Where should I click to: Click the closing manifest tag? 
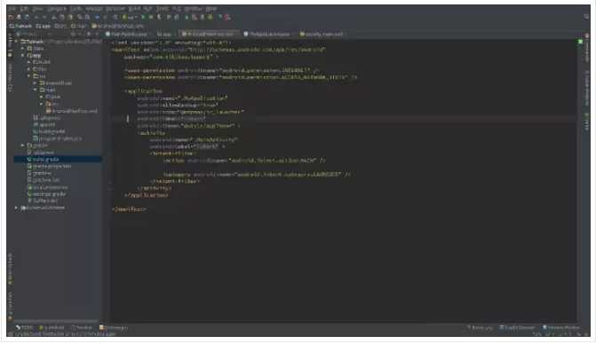(x=129, y=209)
